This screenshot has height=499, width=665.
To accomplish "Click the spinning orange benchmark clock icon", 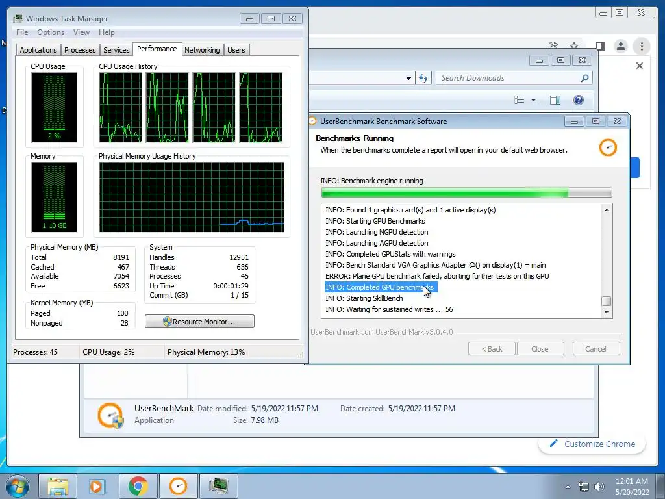I will coord(608,147).
